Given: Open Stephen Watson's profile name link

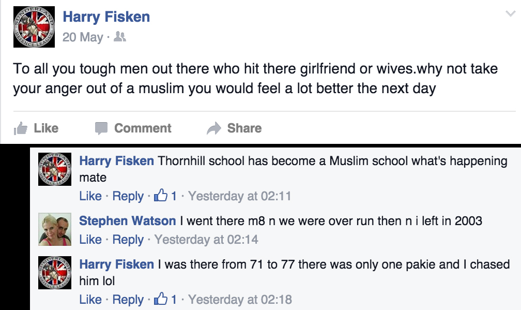Looking at the screenshot, I should tap(127, 221).
